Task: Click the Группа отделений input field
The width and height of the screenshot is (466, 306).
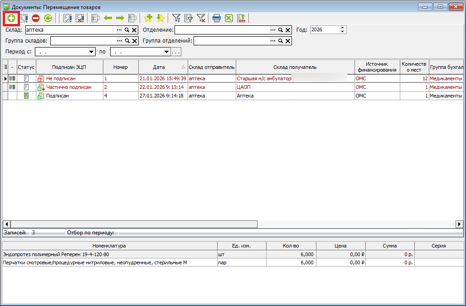Action: click(231, 41)
